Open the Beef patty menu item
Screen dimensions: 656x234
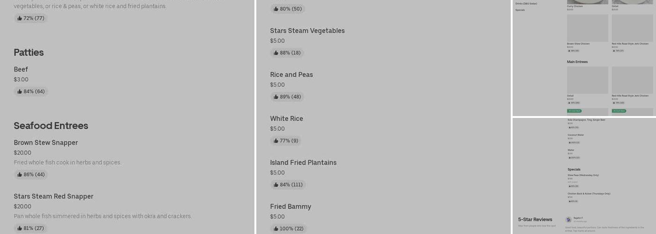21,69
